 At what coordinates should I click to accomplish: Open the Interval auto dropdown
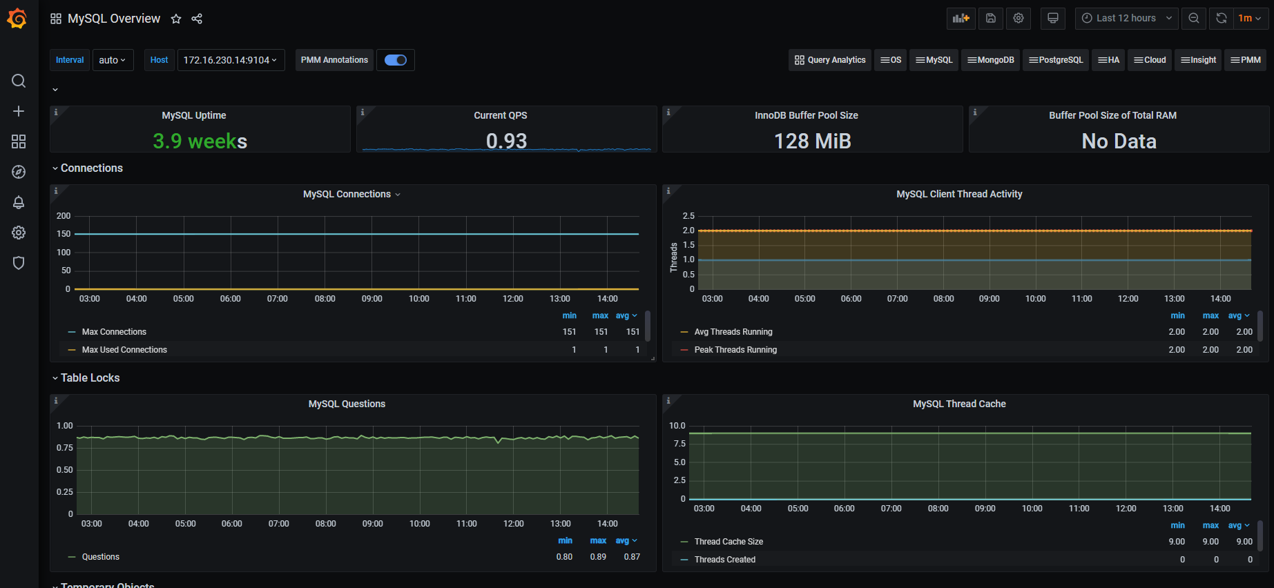pos(113,60)
